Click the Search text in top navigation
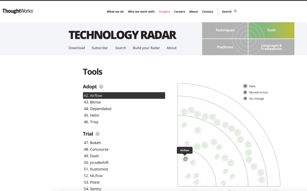This screenshot has height=191, width=307. pyautogui.click(x=227, y=12)
